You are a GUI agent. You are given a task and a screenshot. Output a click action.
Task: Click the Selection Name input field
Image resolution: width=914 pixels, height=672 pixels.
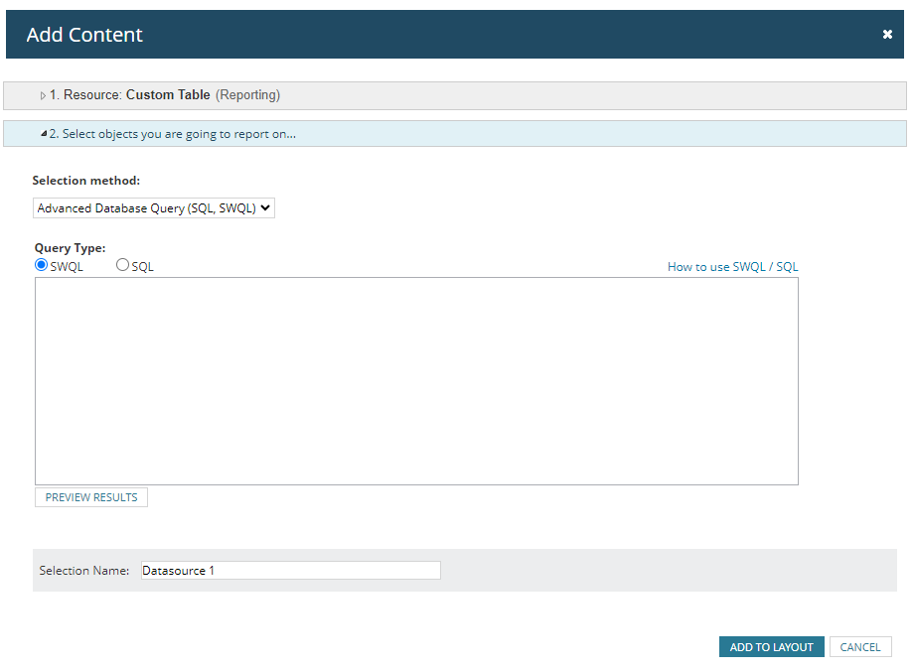(x=291, y=570)
